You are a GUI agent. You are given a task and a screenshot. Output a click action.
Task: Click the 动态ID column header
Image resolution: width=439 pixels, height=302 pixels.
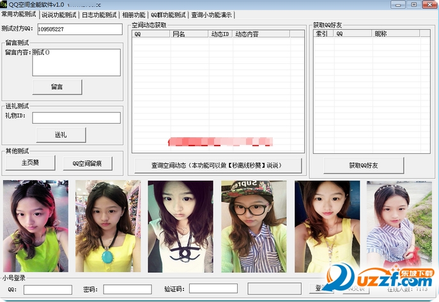pos(220,34)
